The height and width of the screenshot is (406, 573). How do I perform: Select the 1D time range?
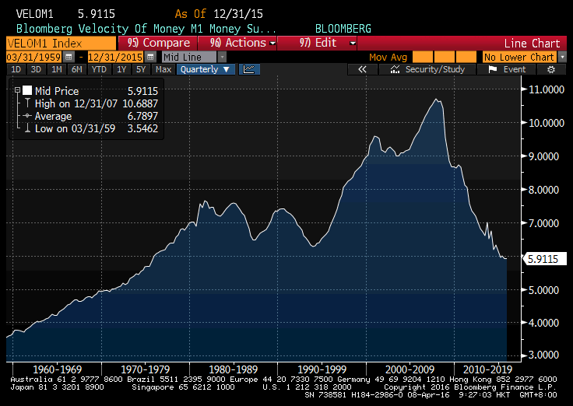pyautogui.click(x=16, y=69)
